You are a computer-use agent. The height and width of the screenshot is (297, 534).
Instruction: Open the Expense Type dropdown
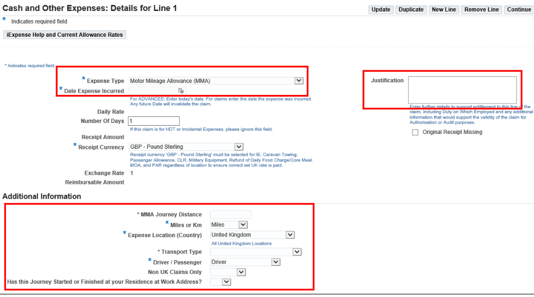[216, 81]
